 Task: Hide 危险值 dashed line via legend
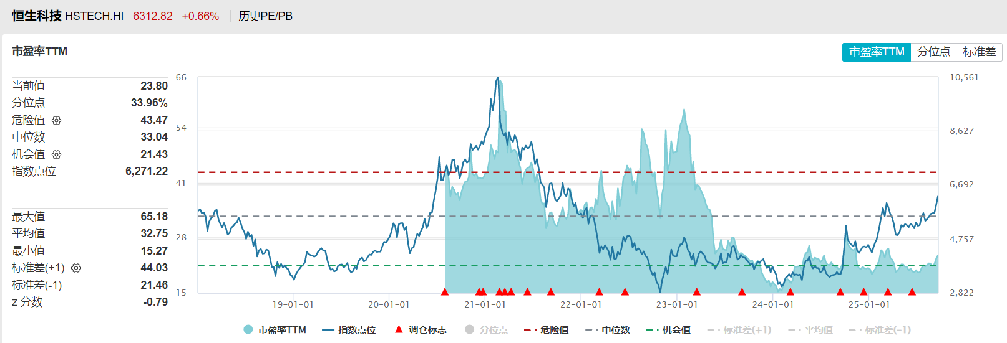[547, 330]
